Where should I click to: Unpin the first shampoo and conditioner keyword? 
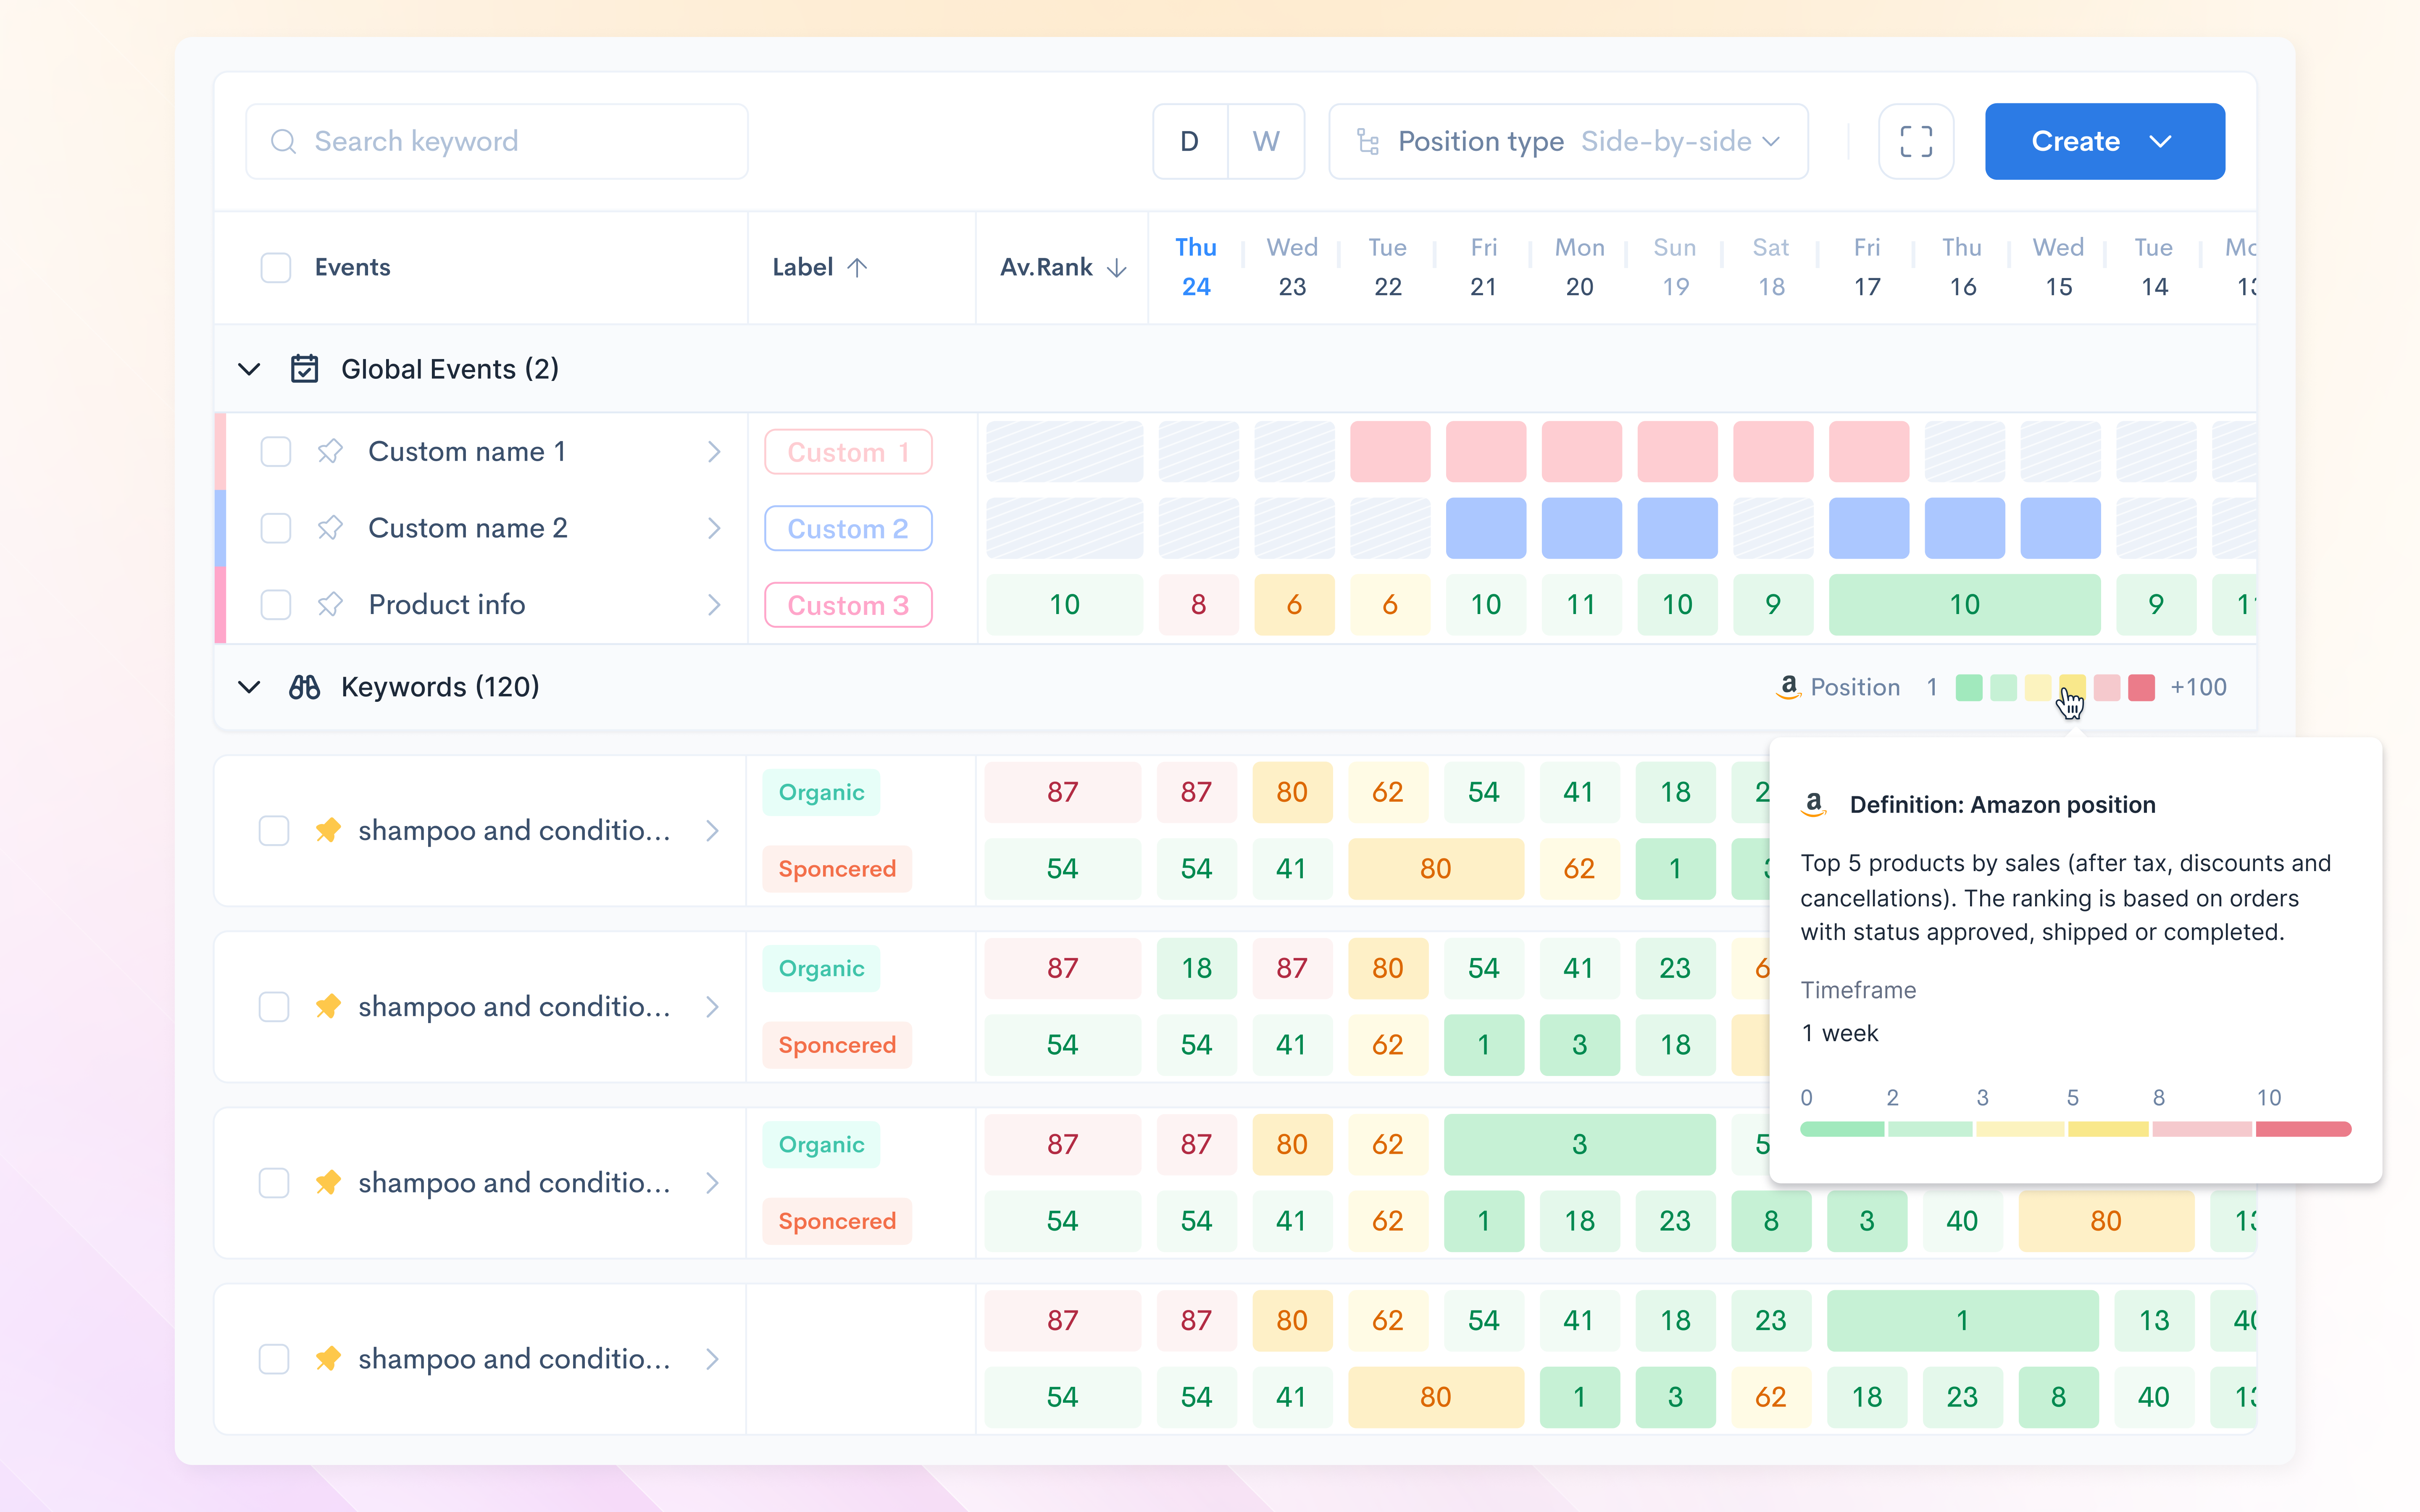pyautogui.click(x=328, y=830)
